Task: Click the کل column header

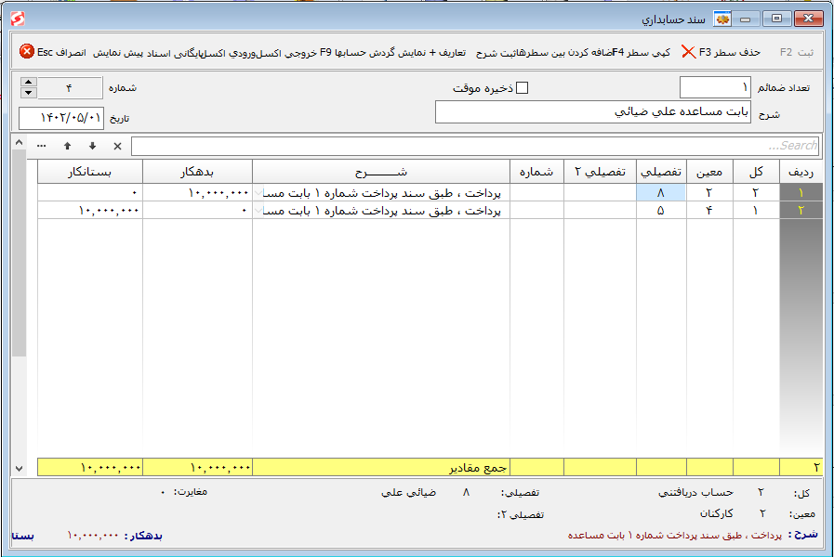Action: 756,172
